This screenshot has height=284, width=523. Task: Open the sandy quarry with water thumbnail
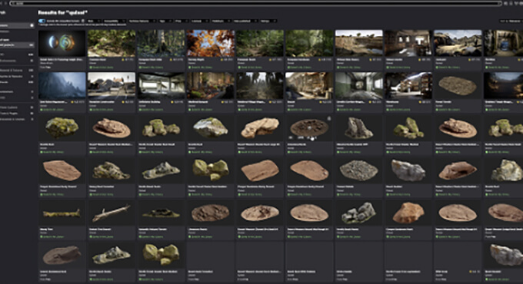click(x=358, y=43)
